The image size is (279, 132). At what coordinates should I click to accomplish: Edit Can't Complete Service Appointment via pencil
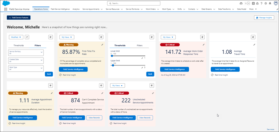(x=102, y=93)
